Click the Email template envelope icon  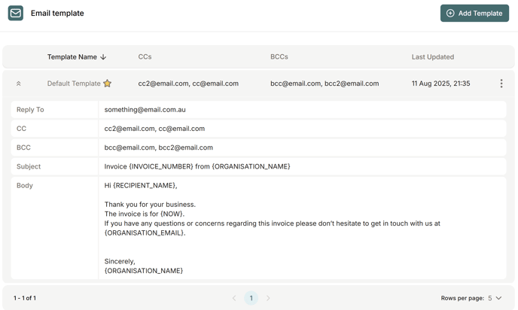click(x=15, y=14)
